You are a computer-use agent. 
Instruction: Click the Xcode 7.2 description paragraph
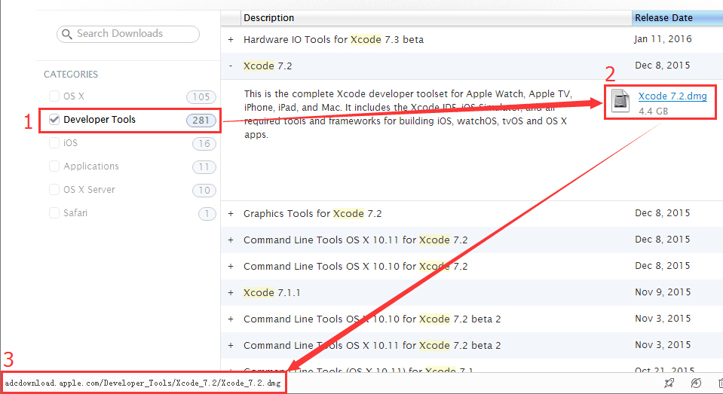408,115
